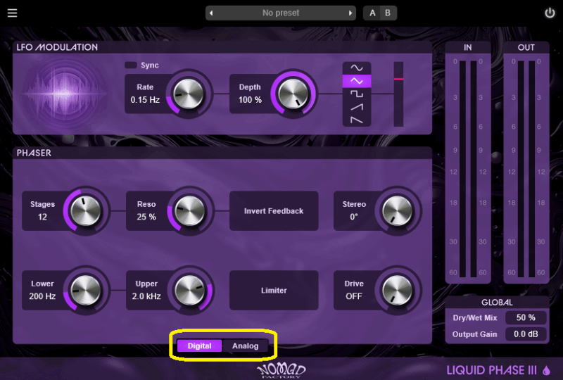Select sine LFO waveform
563x380 pixels.
pos(357,68)
